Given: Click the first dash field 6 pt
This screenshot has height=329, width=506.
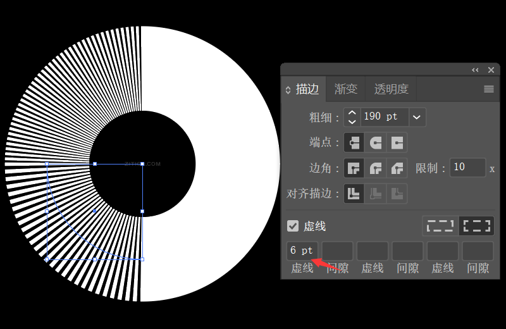Looking at the screenshot, I should [x=302, y=251].
